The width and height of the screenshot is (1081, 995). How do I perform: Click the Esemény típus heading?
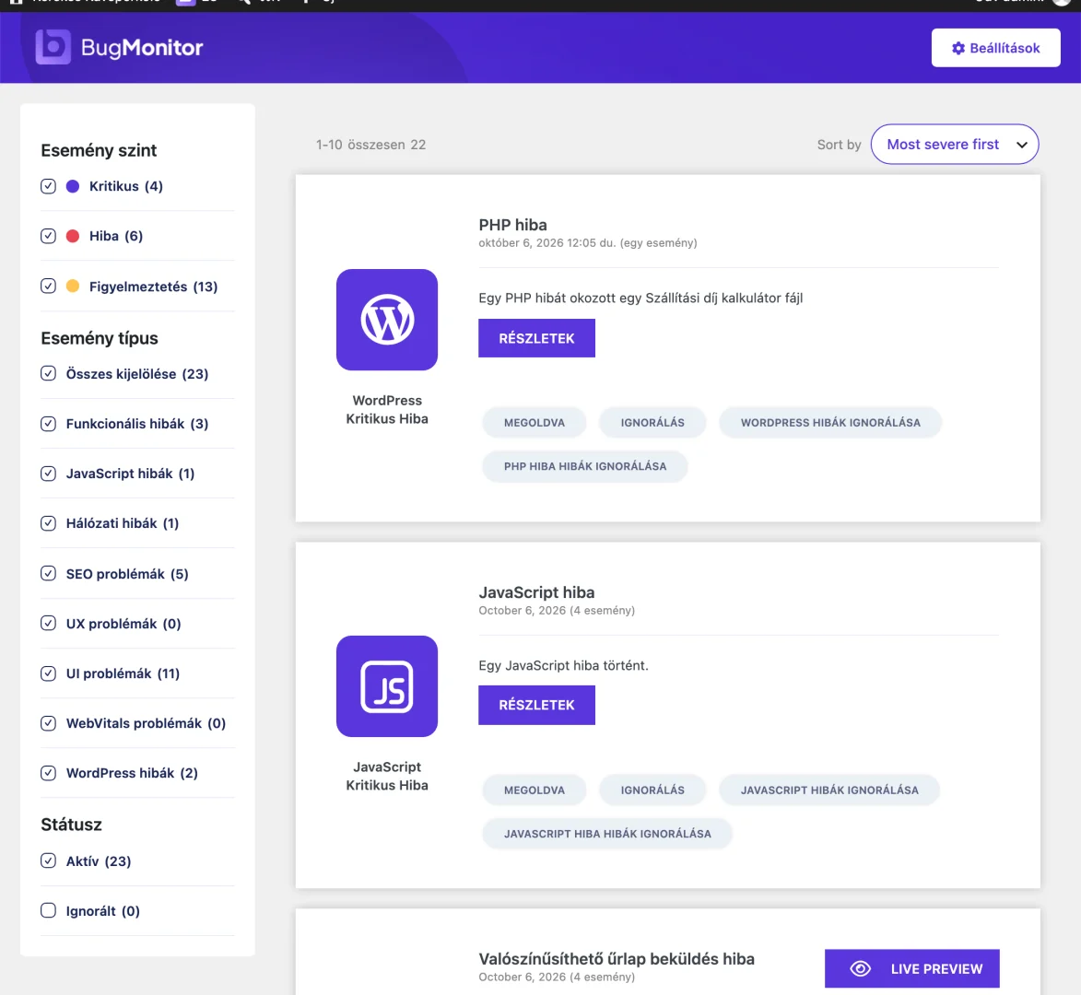(x=100, y=338)
